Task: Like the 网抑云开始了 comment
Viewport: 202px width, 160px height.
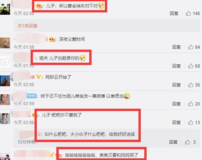Action: 191,85
